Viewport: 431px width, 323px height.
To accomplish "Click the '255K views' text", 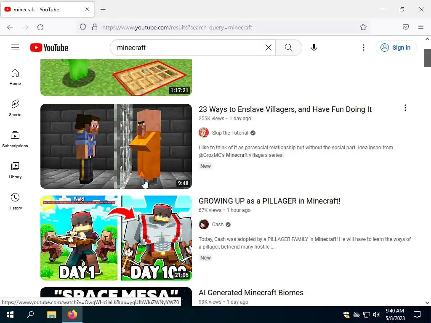I will point(211,119).
